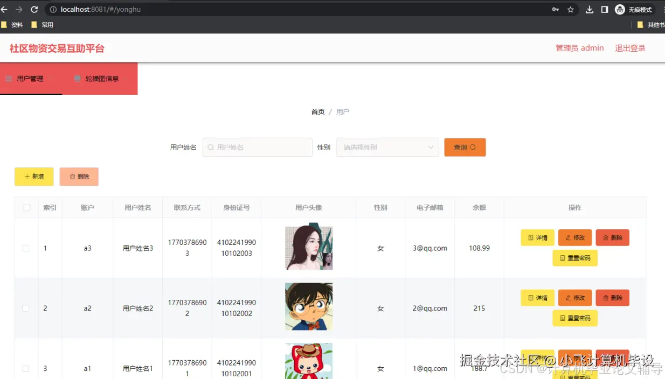Screen dimensions: 665x379
Task: Check the row checkbox for a2
Action: pos(26,308)
